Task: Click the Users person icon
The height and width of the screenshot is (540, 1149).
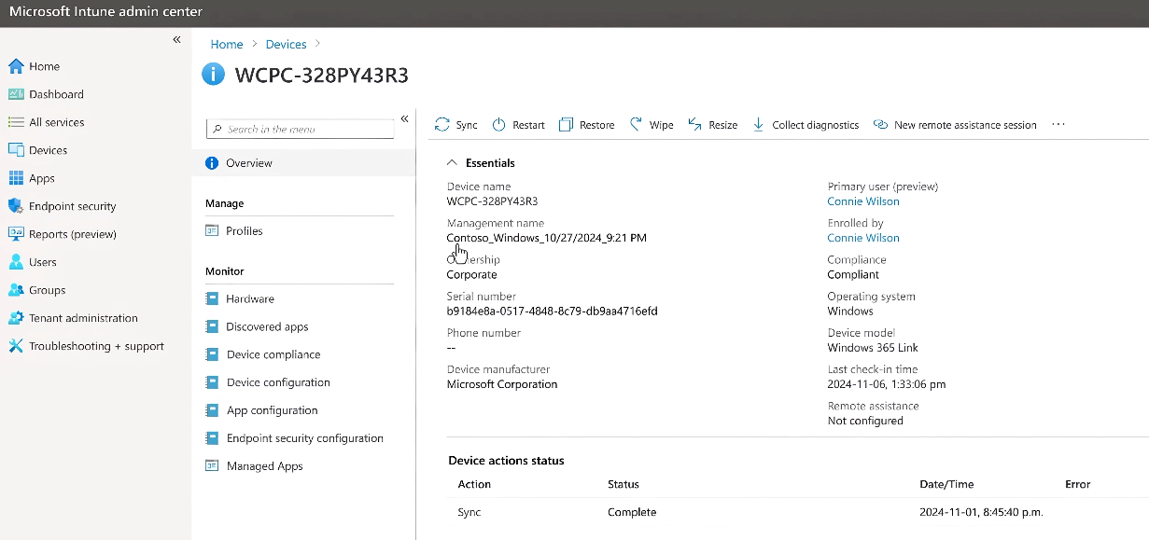Action: click(16, 262)
